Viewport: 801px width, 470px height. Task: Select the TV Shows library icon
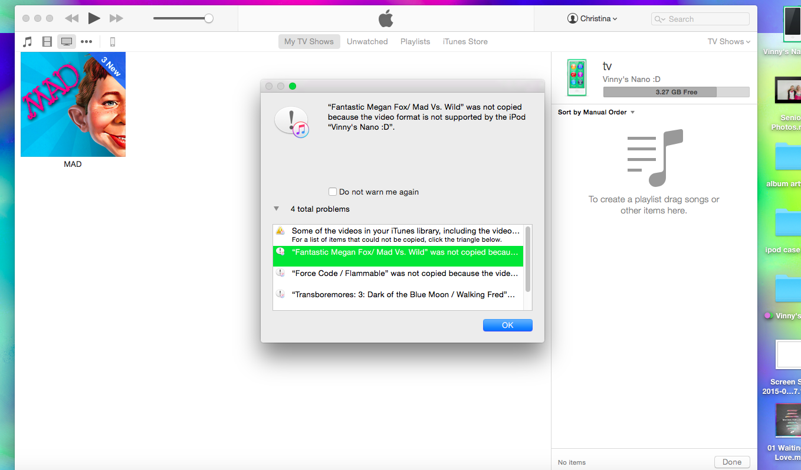(x=67, y=41)
